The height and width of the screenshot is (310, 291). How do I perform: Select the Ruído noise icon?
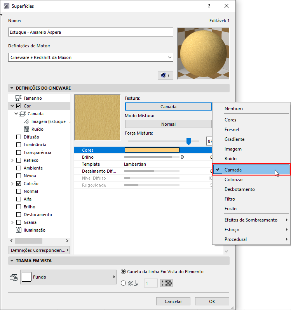click(26, 129)
